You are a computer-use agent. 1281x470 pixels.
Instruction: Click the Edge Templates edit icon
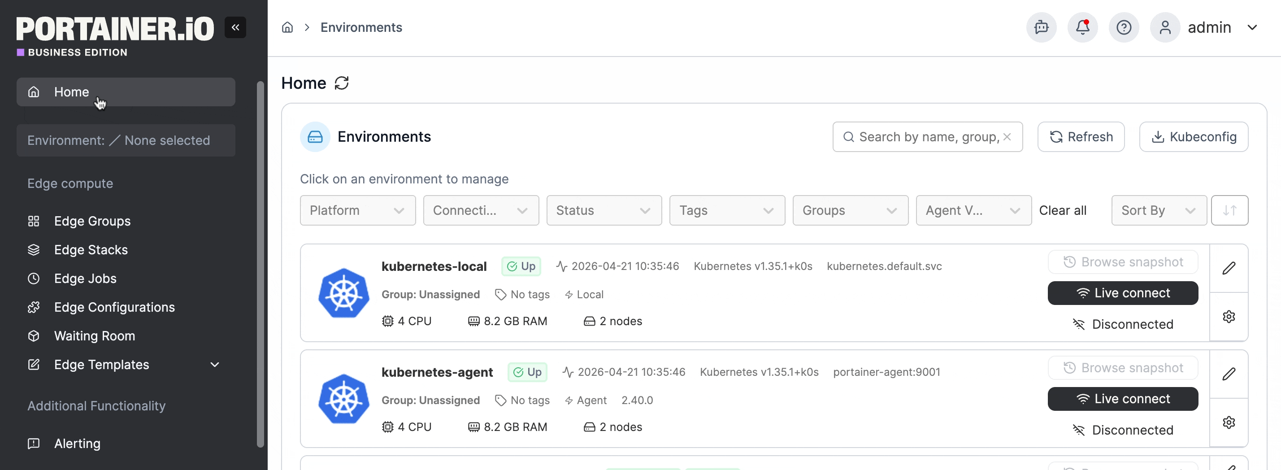[33, 365]
